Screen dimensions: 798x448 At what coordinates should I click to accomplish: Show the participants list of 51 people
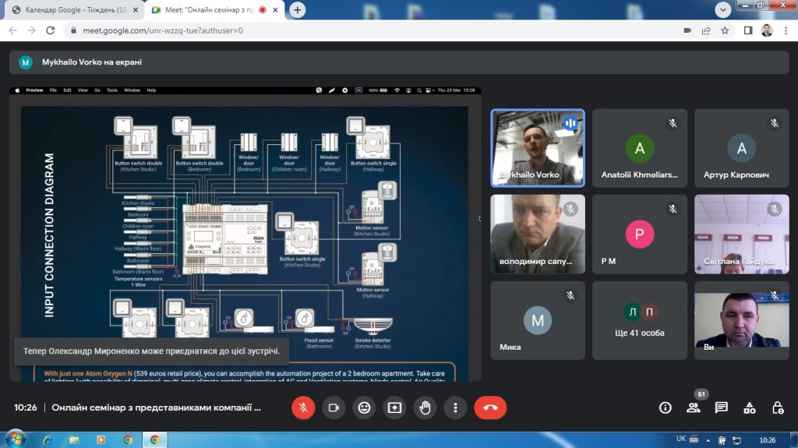[x=693, y=407]
